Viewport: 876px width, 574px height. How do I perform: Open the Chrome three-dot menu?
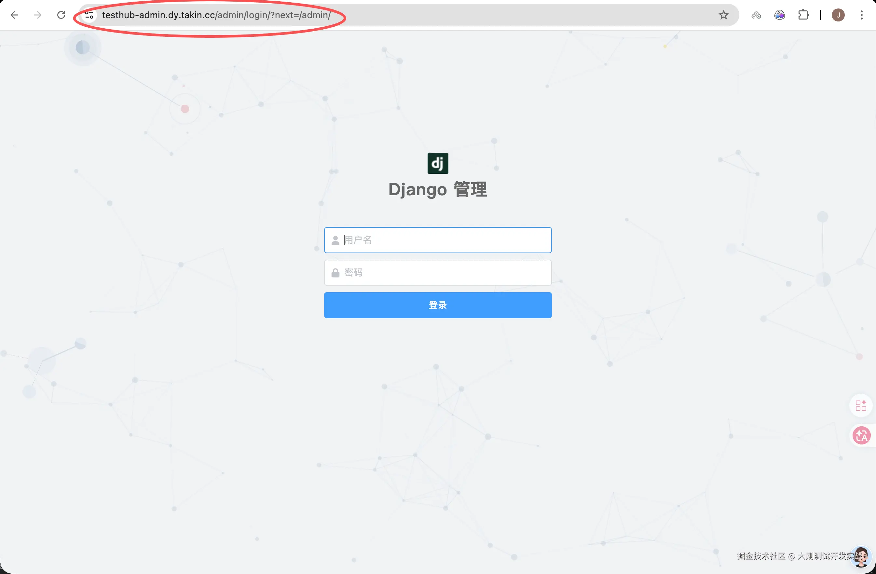coord(862,15)
